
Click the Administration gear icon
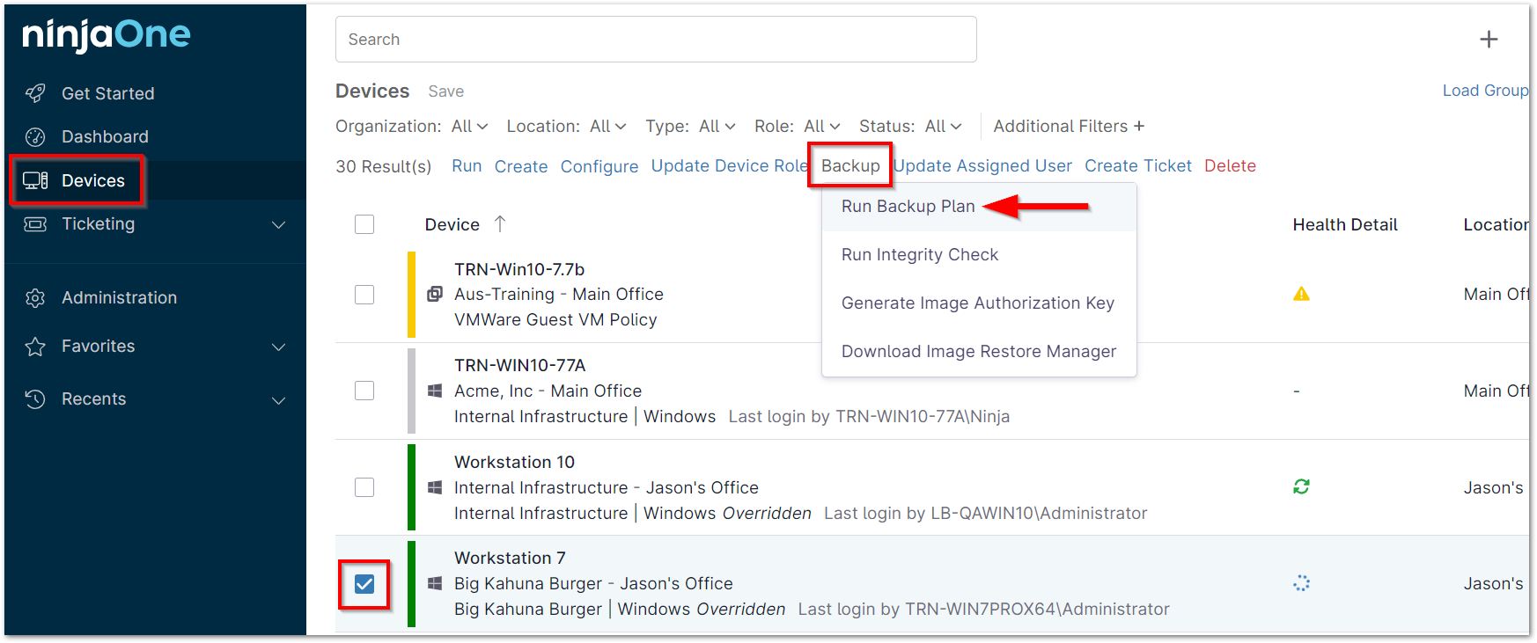tap(35, 298)
